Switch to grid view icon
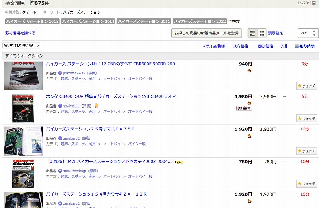Image resolution: width=321 pixels, height=208 pixels. point(262,33)
